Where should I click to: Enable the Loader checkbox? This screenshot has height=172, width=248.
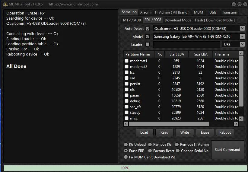(148, 44)
